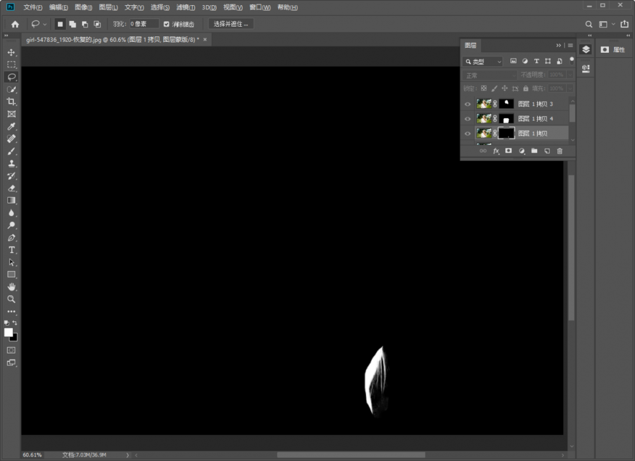This screenshot has height=461, width=635.
Task: Uncheck the 消除锯齿 anti-alias checkbox
Action: tap(167, 24)
